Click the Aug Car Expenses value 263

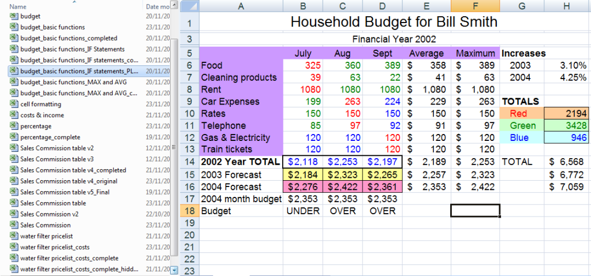pyautogui.click(x=343, y=102)
